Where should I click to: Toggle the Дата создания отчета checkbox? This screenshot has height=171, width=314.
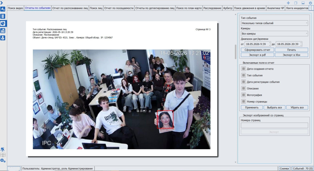click(x=243, y=69)
